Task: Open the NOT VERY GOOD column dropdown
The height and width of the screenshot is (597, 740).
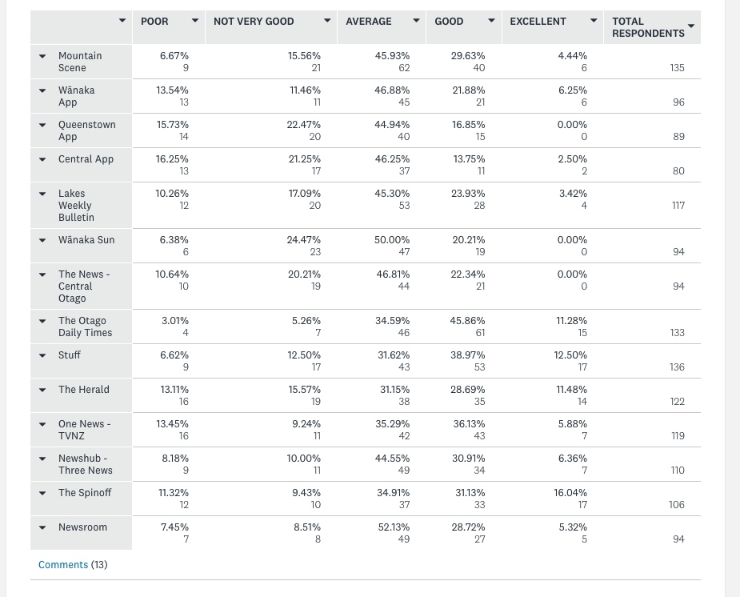Action: [x=327, y=21]
